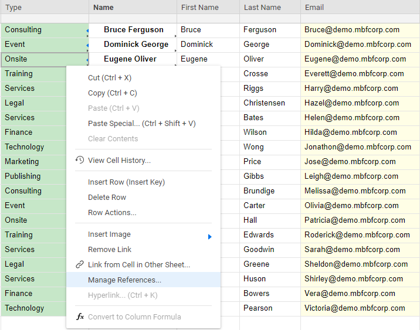Expand the Insert Image submenu arrow
420x330 pixels.
tap(210, 237)
